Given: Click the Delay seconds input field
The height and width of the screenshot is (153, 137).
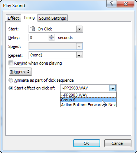Looking at the screenshot, I should (x=39, y=38).
